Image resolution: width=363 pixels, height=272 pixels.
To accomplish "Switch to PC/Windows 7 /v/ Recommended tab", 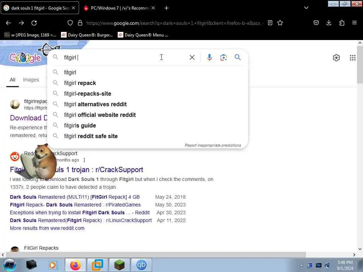I will pyautogui.click(x=119, y=8).
